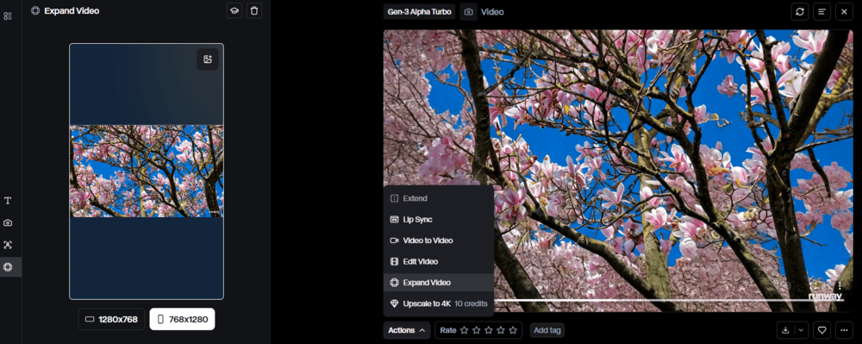
Task: Click the refresh icon at top right
Action: point(799,11)
